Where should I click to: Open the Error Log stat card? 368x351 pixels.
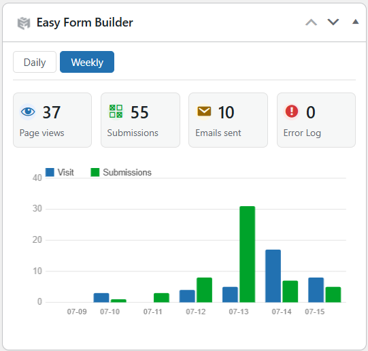click(x=316, y=120)
